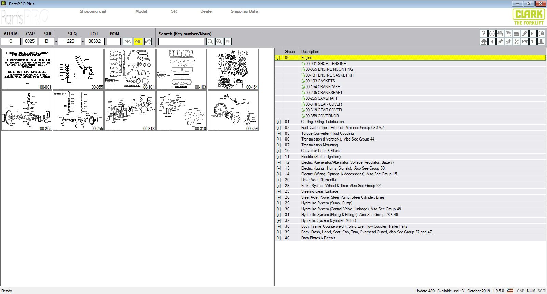This screenshot has height=294, width=547.
Task: Open 00-319 GEAR COVER entry
Action: tap(321, 110)
